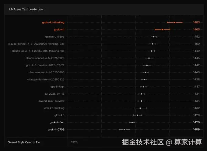Click the 1483 score value

click(196, 22)
